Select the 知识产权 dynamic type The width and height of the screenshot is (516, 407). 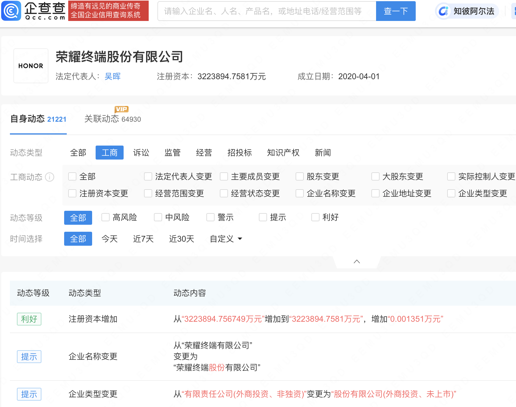coord(283,153)
